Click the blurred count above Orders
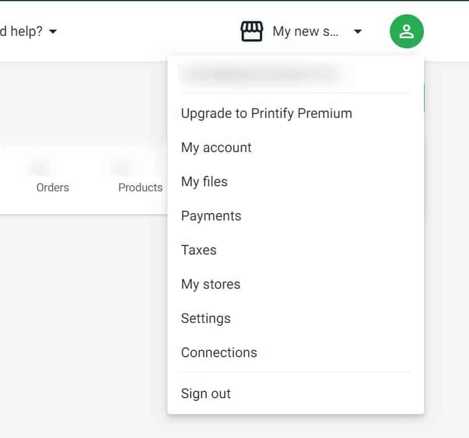This screenshot has width=469, height=438. [x=40, y=167]
